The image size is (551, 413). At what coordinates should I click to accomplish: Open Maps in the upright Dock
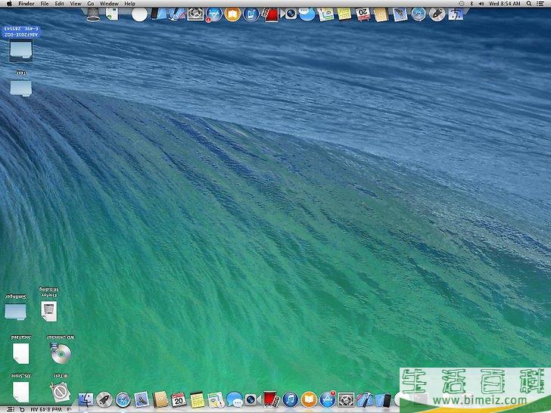[216, 399]
